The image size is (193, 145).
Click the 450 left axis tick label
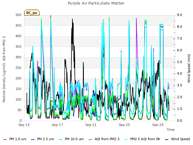point(18,25)
